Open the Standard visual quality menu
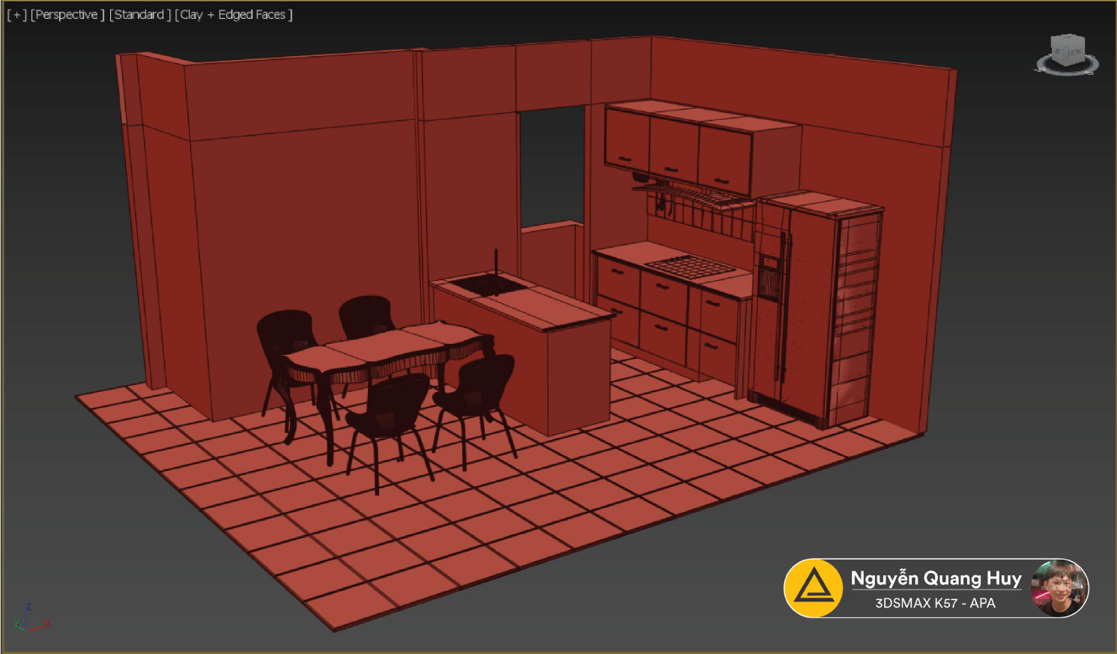 139,15
